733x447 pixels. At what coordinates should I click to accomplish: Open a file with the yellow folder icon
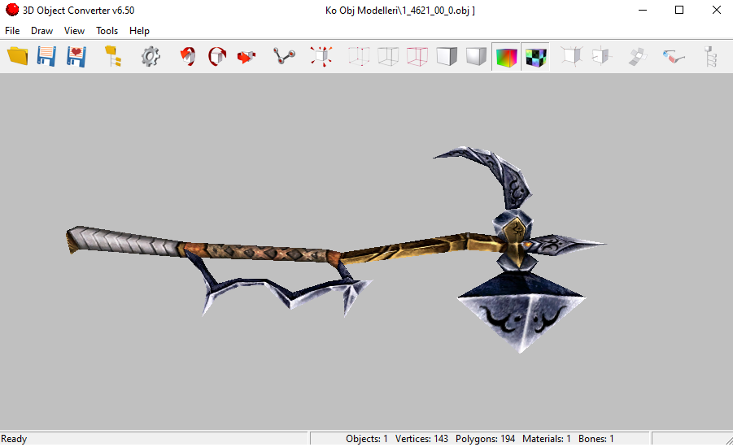point(18,57)
